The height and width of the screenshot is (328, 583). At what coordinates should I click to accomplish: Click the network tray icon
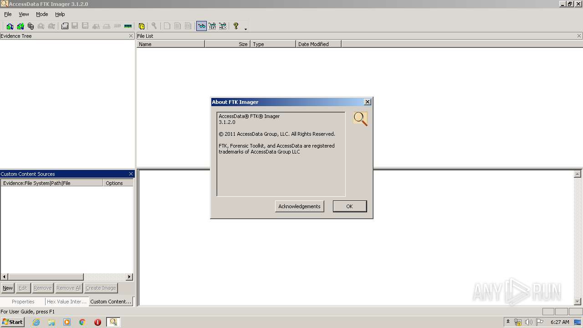[518, 322]
